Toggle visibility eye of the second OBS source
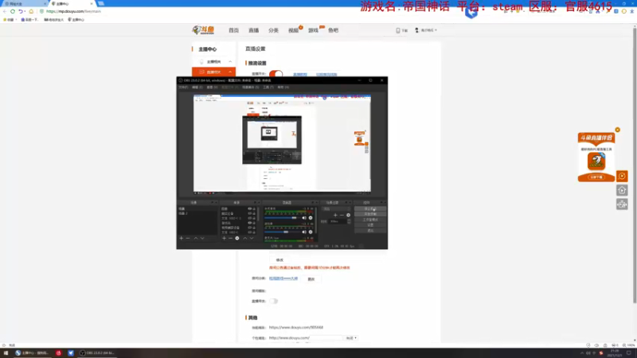The height and width of the screenshot is (358, 637). click(x=249, y=213)
